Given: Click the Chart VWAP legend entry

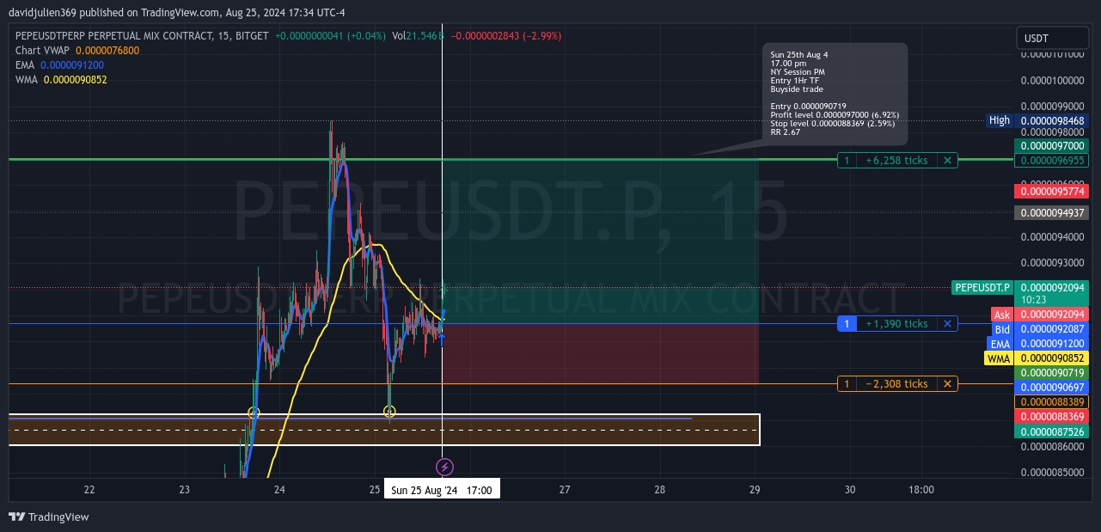Looking at the screenshot, I should (x=77, y=51).
